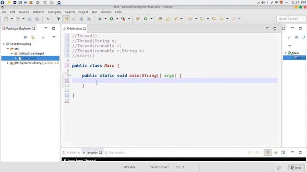Collapse the src folder node
Viewport: 307px width, 172px height.
[x=8, y=49]
